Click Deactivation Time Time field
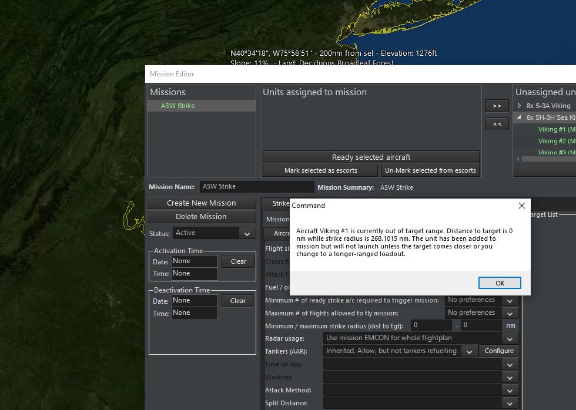This screenshot has height=410, width=576. (195, 312)
